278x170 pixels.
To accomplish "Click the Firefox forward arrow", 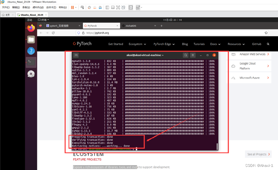I will coord(47,33).
